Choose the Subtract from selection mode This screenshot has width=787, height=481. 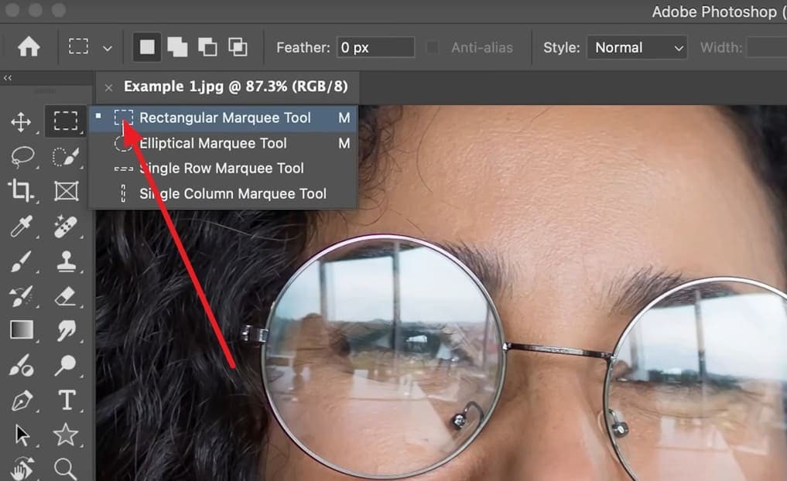click(x=207, y=47)
